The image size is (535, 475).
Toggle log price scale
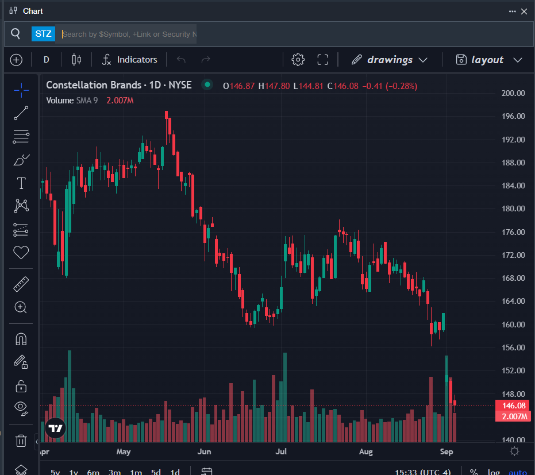[x=494, y=472]
